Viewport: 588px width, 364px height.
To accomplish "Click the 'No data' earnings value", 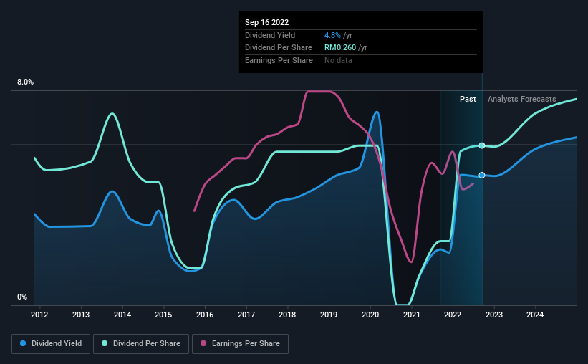I will pos(338,60).
